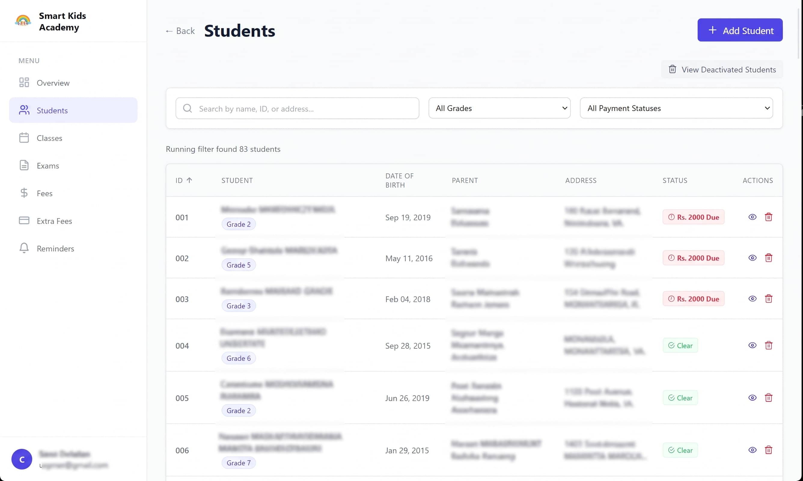Image resolution: width=803 pixels, height=481 pixels.
Task: Click the Clear status badge for student 004
Action: point(680,345)
